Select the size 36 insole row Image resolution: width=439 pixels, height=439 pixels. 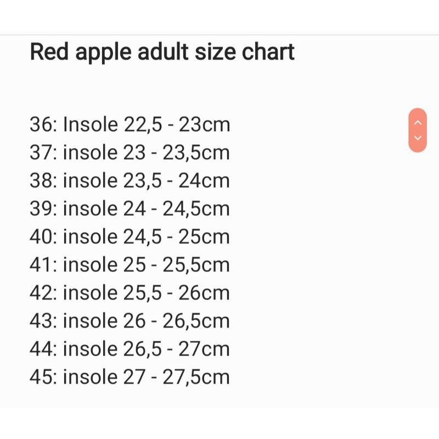point(130,125)
